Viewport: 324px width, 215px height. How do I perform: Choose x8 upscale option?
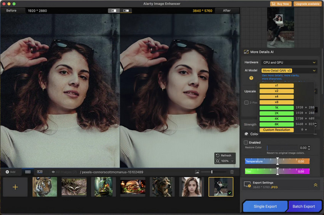click(276, 102)
